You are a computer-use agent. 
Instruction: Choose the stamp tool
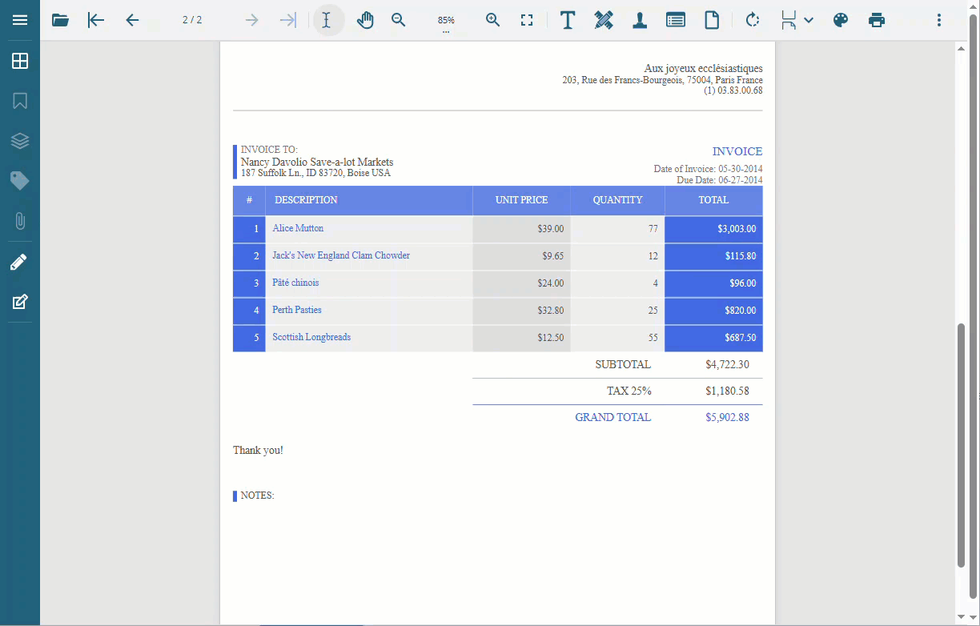click(640, 20)
